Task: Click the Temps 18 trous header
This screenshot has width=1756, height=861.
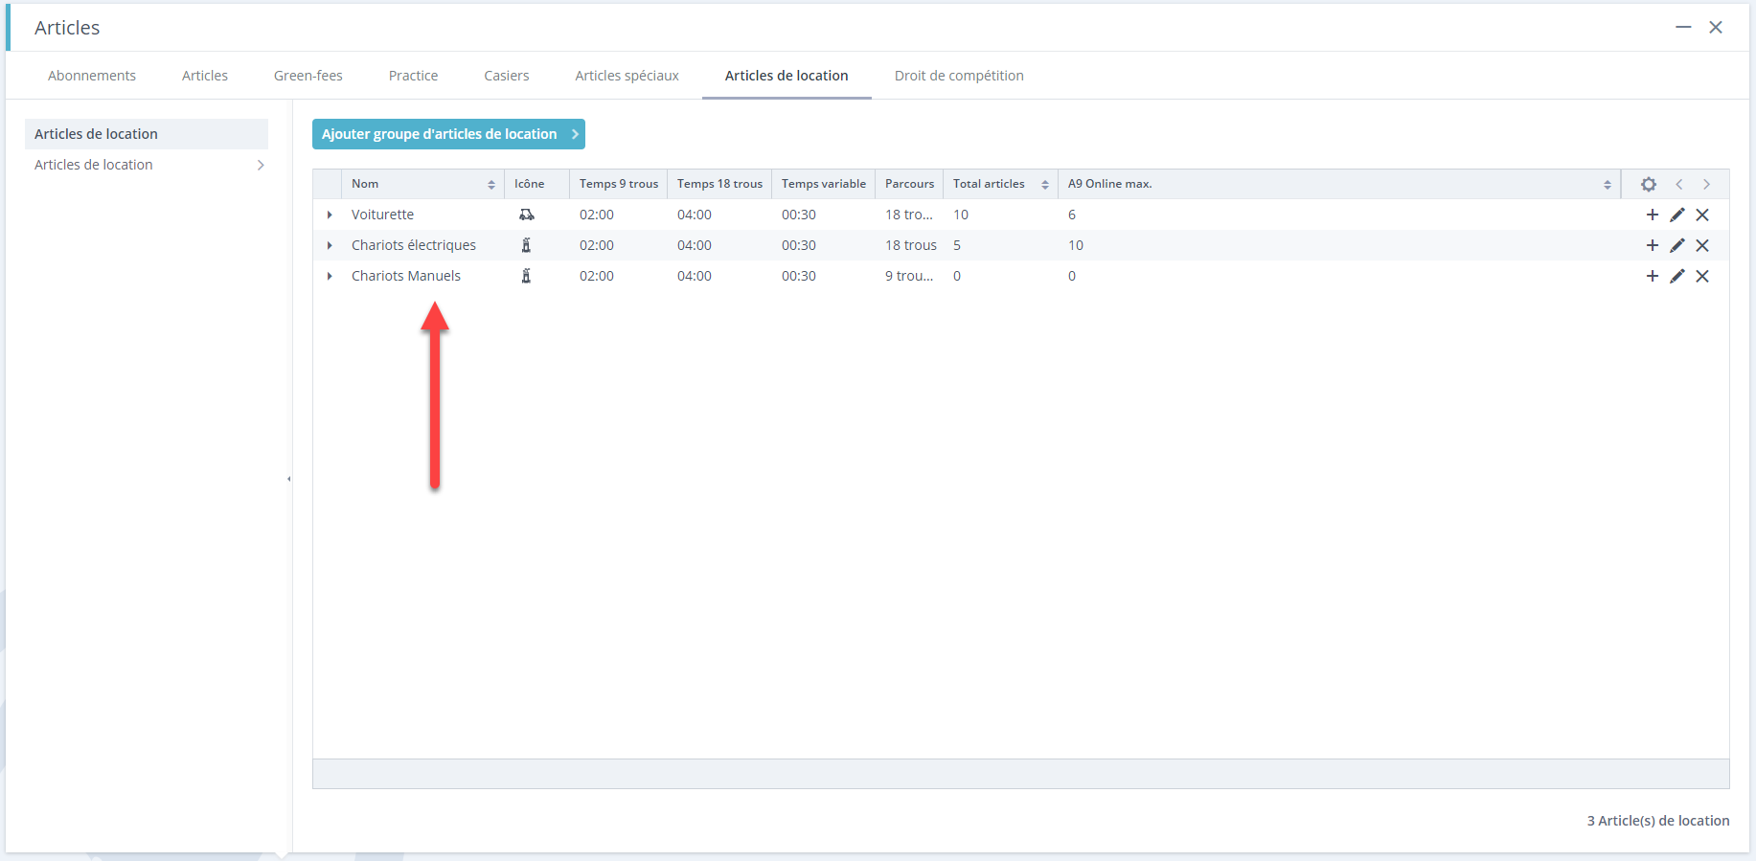Action: pos(719,184)
